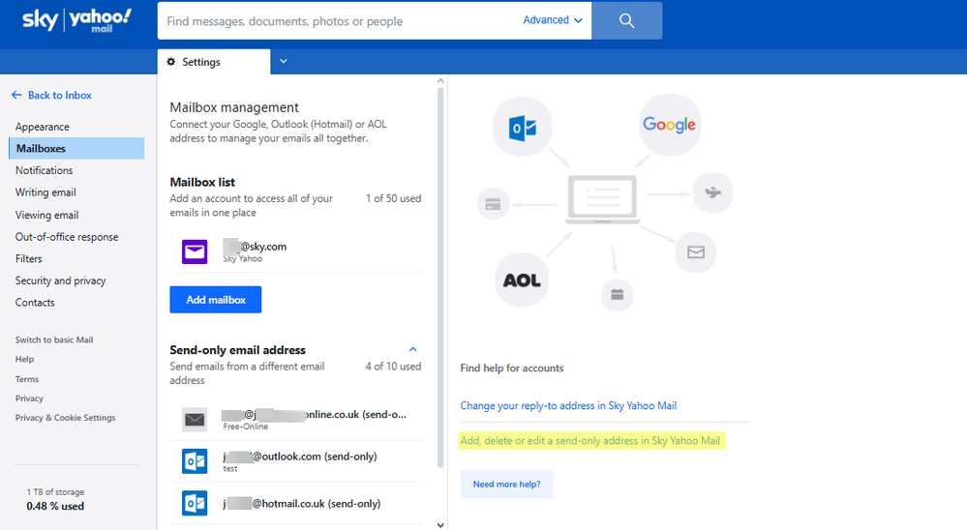967x530 pixels.
Task: Open the Advanced search dropdown
Action: tap(553, 20)
